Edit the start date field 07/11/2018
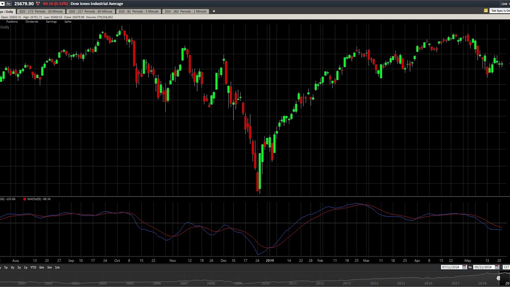Image resolution: width=510 pixels, height=287 pixels. pos(451,267)
